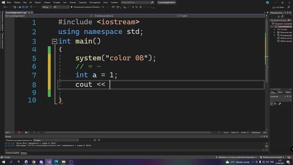Open the Git menu
This screenshot has width=293, height=165.
(31, 2)
